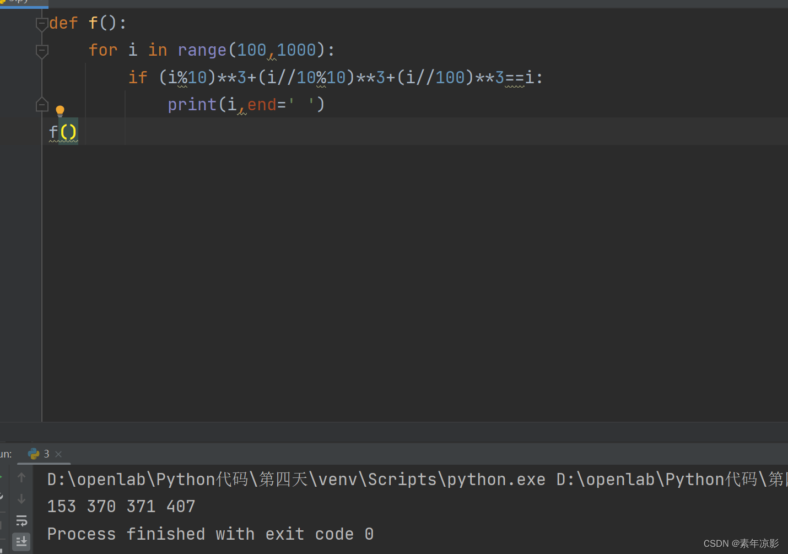Viewport: 788px width, 554px height.
Task: Open the yellow lightbulb quick-fix
Action: click(60, 111)
